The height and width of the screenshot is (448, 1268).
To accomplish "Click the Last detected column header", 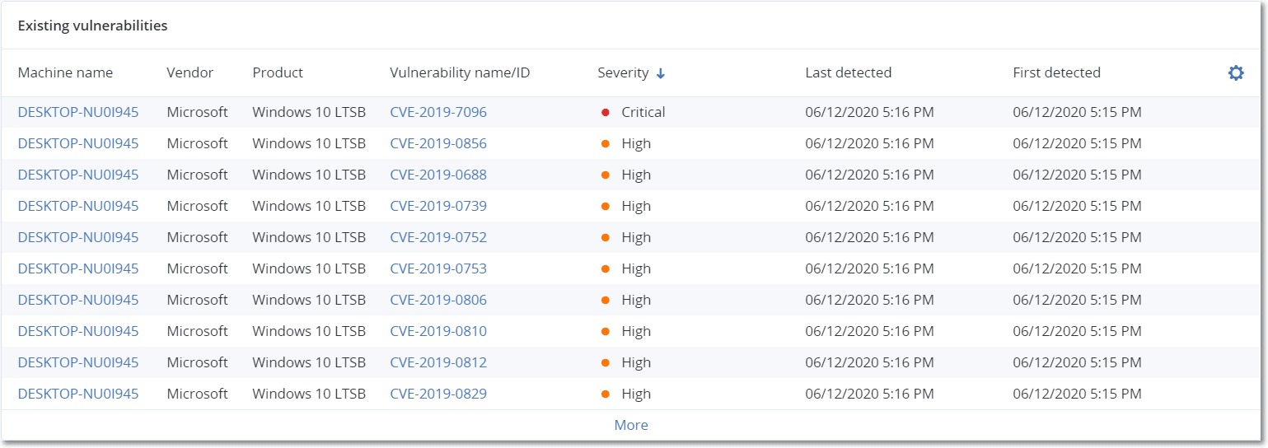I will 848,72.
